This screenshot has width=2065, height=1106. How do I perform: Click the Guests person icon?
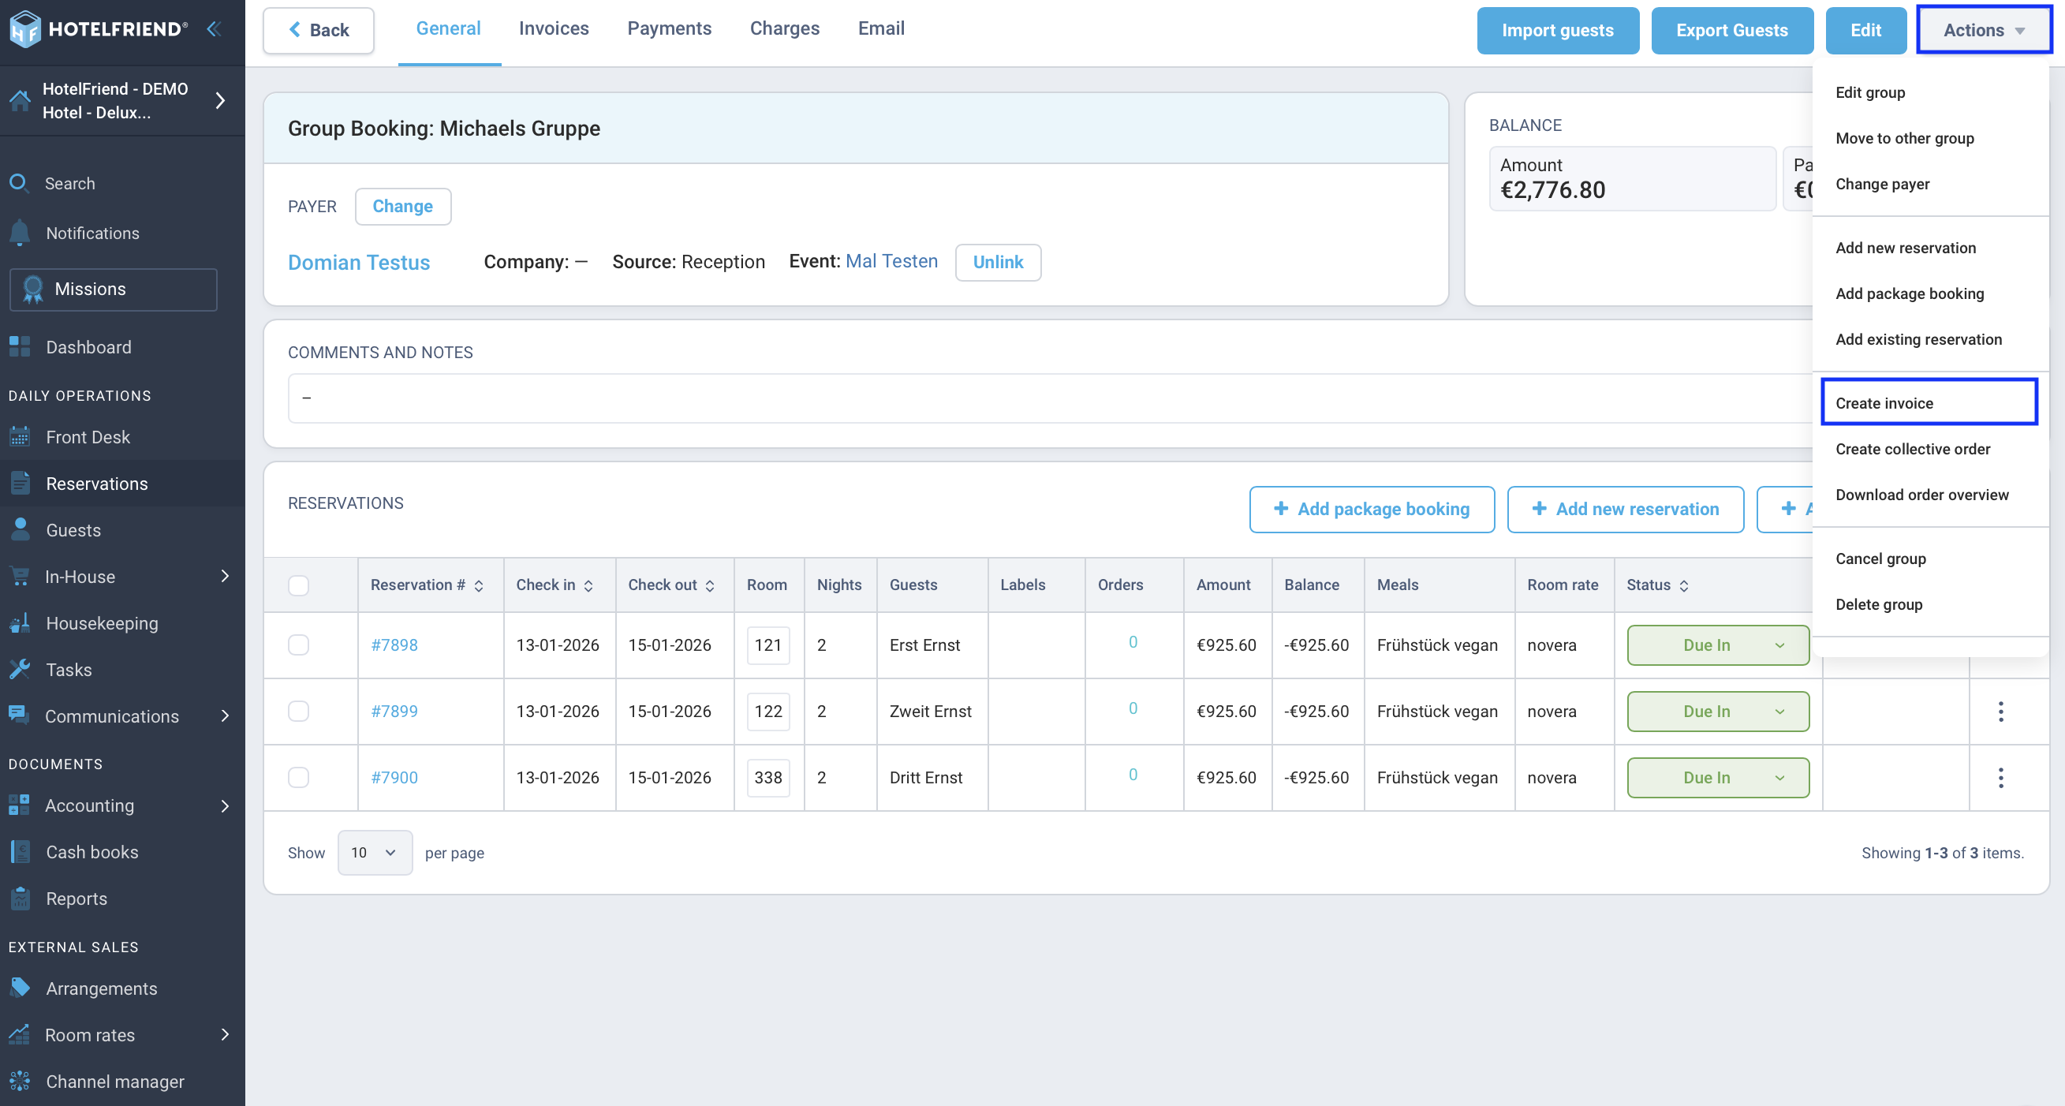point(20,530)
